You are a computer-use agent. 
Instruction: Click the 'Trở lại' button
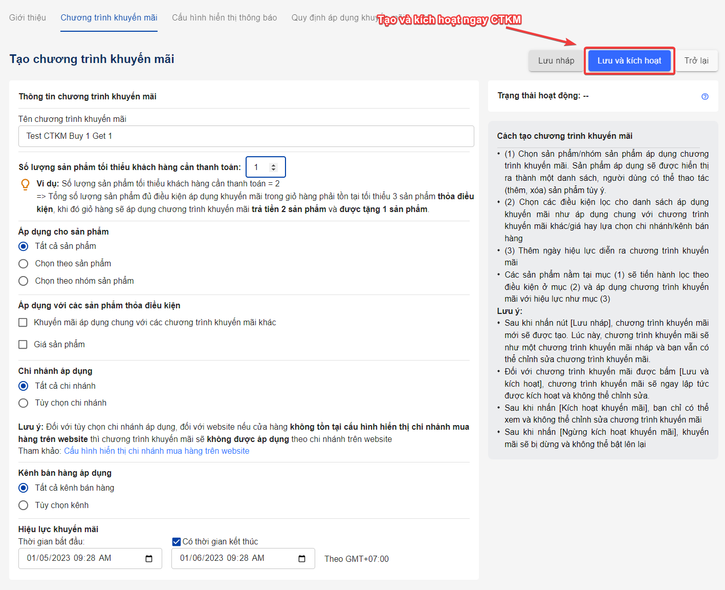tap(696, 61)
